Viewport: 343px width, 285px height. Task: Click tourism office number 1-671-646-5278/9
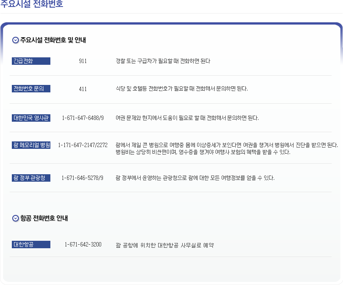point(83,178)
